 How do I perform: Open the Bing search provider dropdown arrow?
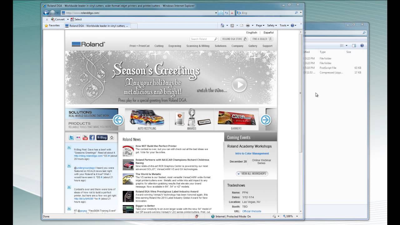(x=301, y=13)
